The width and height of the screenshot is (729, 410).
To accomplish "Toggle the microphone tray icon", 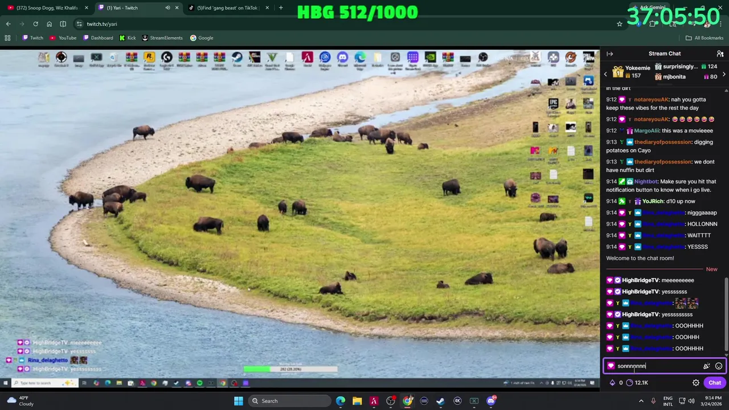I will pos(653,401).
